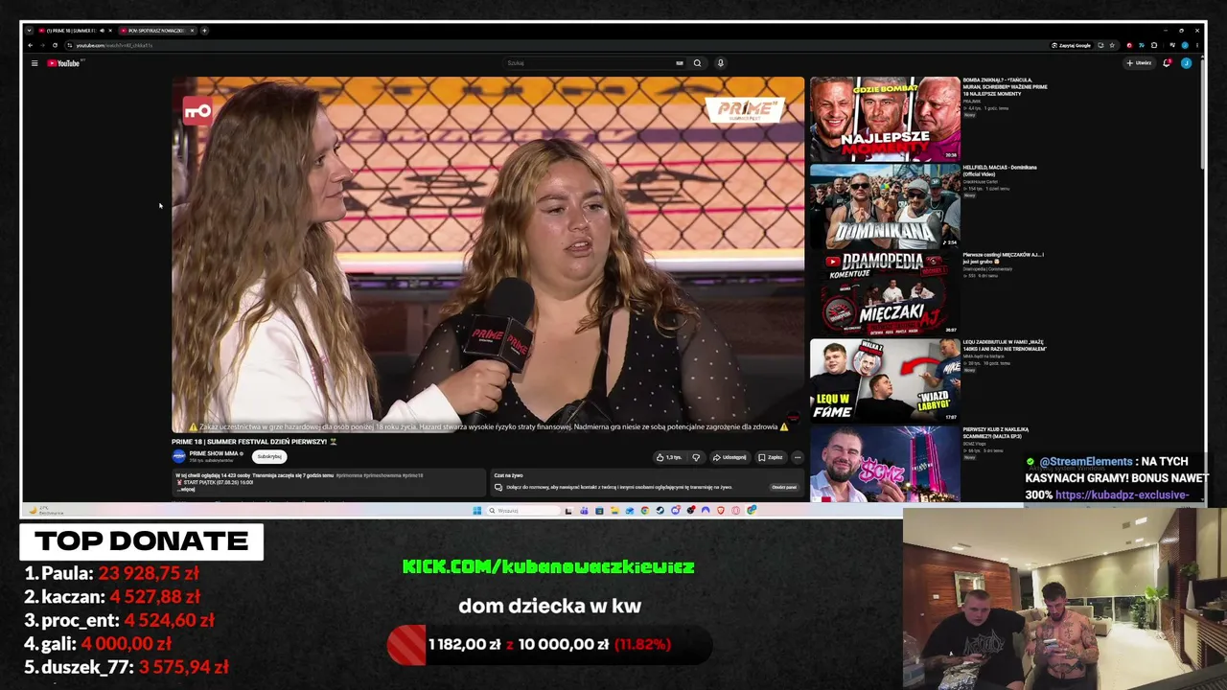Bookmark the page with the star icon
The height and width of the screenshot is (690, 1227).
[1112, 45]
